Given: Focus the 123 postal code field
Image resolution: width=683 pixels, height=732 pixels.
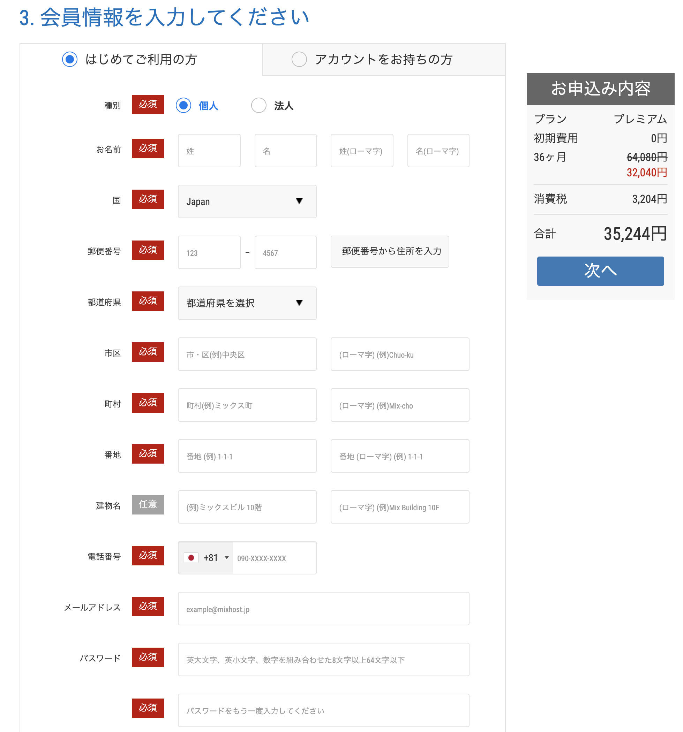Looking at the screenshot, I should pos(209,253).
